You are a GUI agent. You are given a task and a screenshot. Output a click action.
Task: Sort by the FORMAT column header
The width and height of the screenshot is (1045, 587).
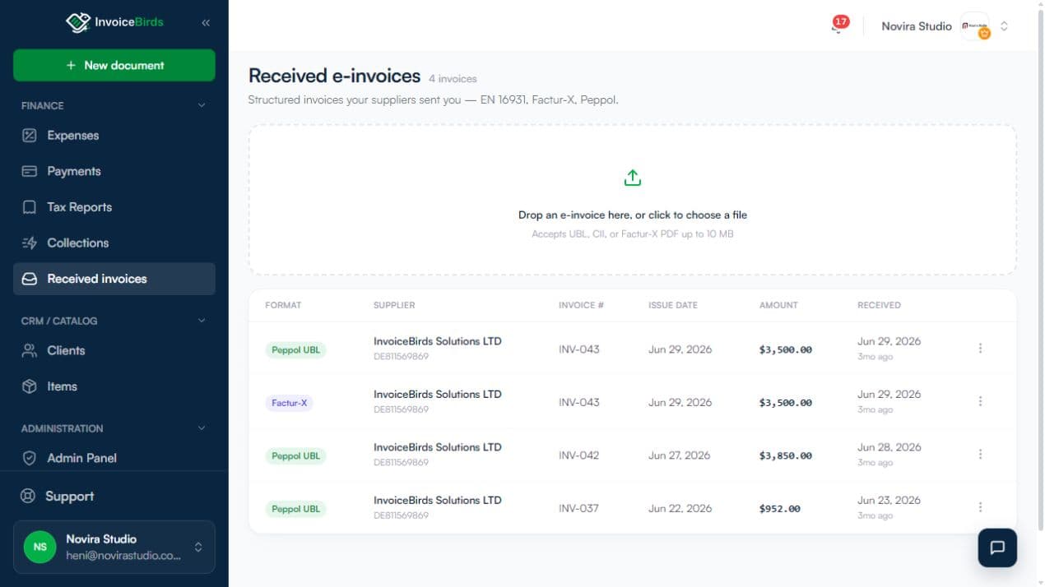283,305
